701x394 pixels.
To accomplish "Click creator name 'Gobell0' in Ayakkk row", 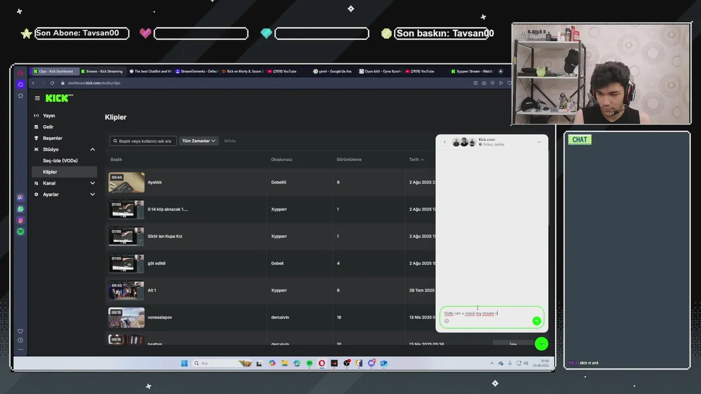I will (x=279, y=182).
